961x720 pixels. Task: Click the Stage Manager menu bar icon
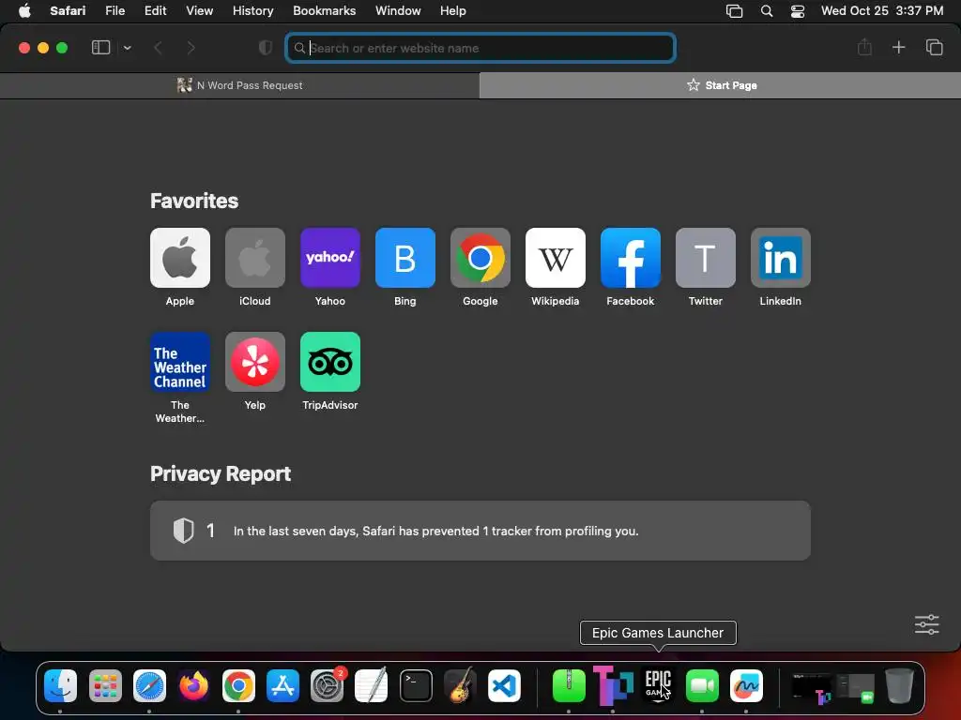coord(734,11)
